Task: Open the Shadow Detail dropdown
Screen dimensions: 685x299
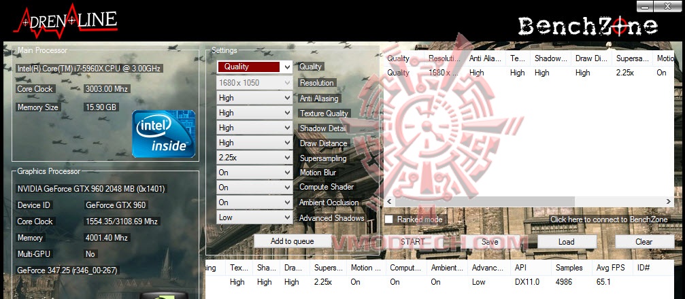Action: coord(254,128)
